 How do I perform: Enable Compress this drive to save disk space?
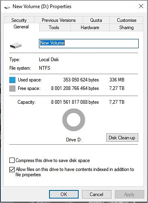pos(12,160)
